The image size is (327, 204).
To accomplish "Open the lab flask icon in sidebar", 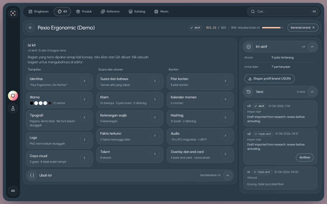I will [x=13, y=108].
